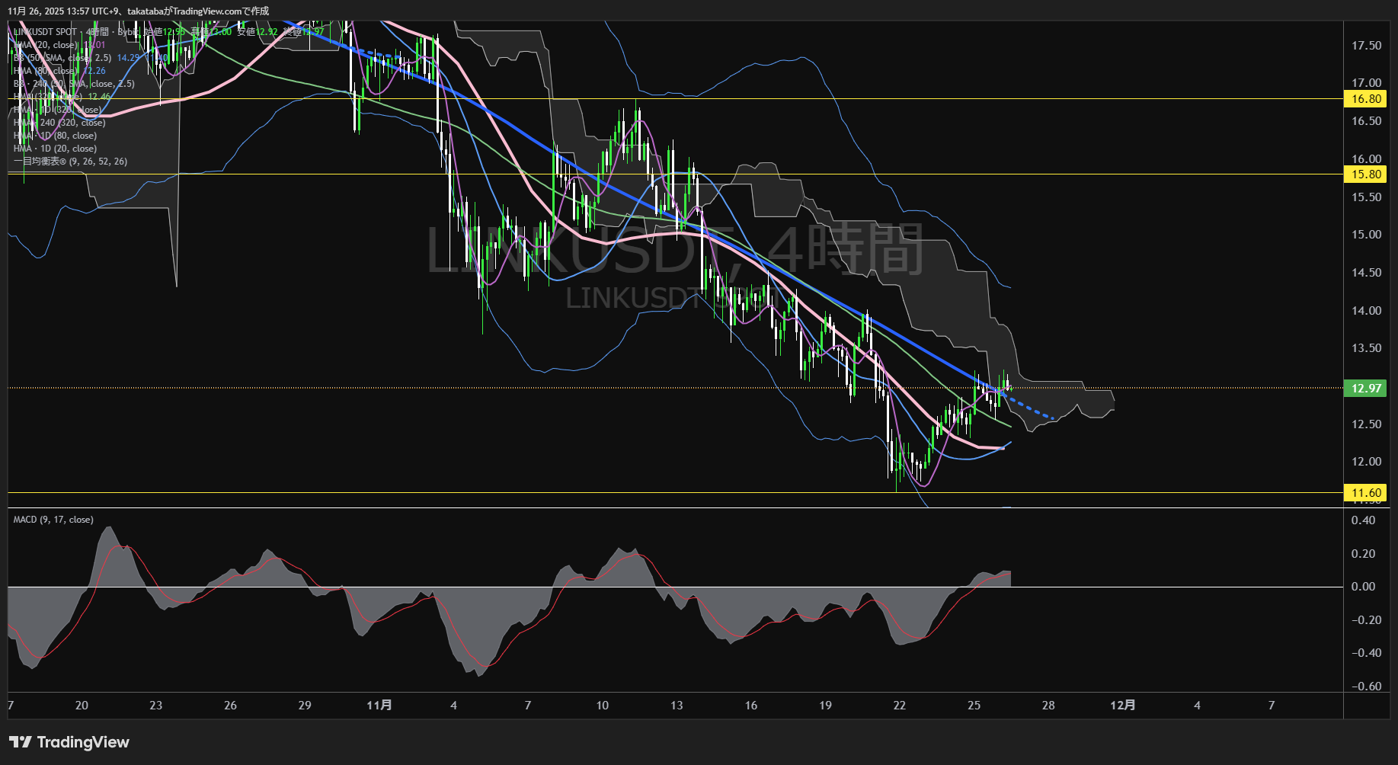Click the yellow 11.60 price level tag

click(x=1366, y=493)
